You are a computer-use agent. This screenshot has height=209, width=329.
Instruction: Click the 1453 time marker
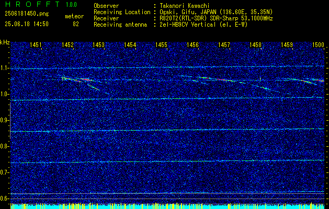99,44
